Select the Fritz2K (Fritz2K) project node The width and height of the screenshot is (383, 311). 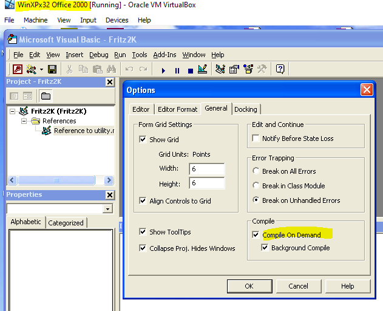(59, 111)
